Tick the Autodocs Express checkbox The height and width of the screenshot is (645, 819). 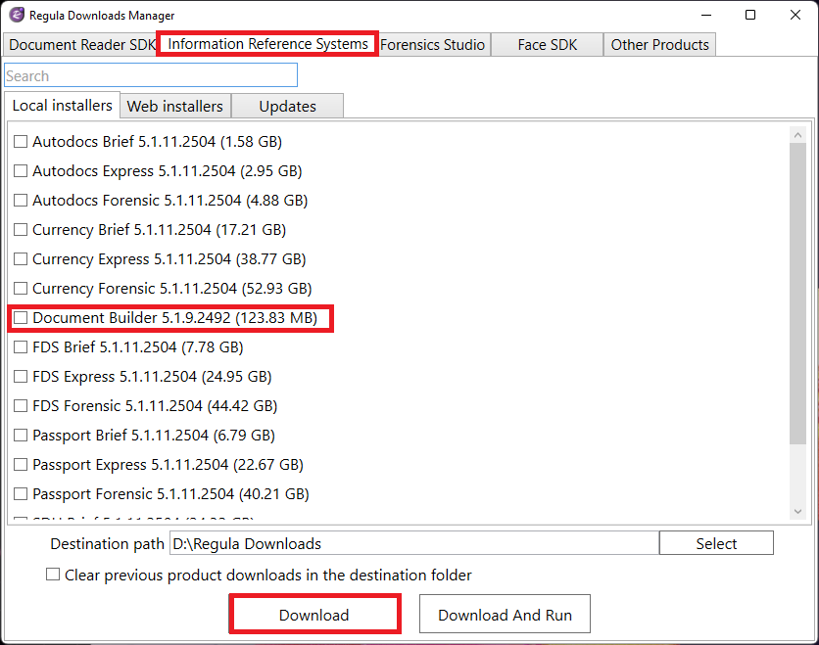click(21, 170)
